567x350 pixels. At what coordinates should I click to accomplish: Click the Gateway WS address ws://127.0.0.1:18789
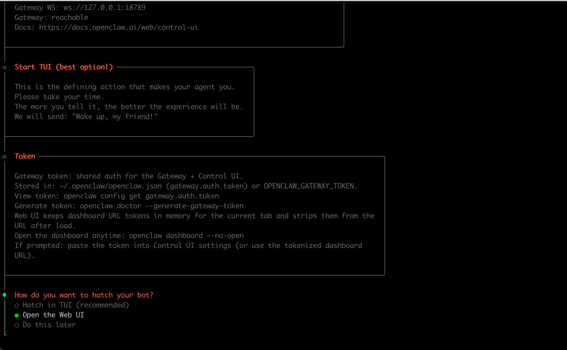[x=105, y=8]
